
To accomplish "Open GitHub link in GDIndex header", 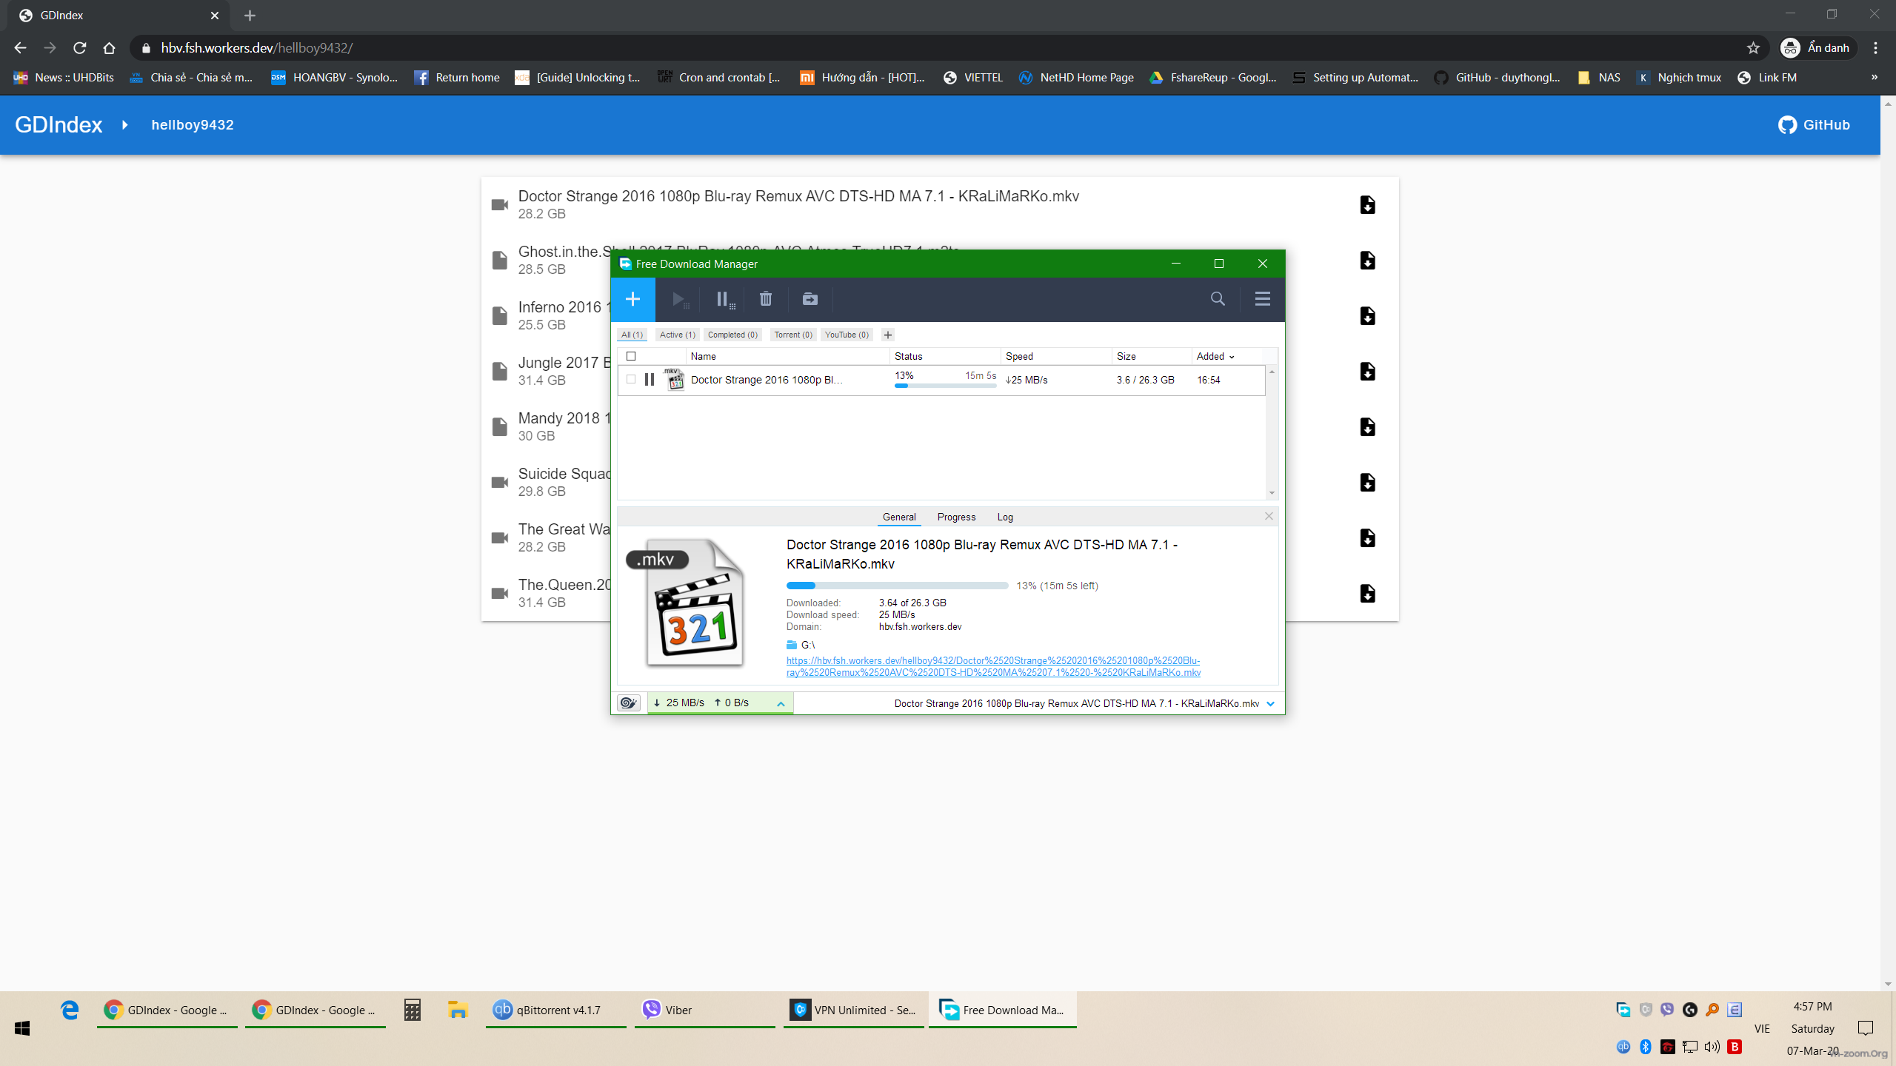I will pyautogui.click(x=1814, y=125).
